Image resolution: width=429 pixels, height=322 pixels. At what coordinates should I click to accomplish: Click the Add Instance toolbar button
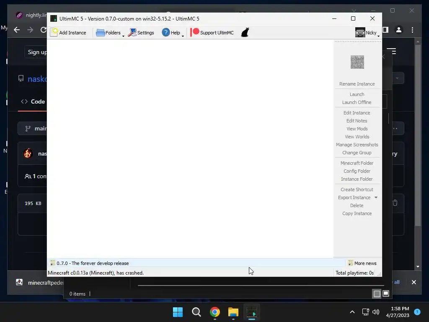click(x=68, y=33)
